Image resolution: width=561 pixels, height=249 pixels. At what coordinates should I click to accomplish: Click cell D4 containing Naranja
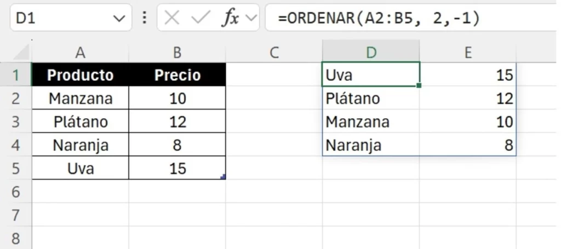click(x=371, y=146)
